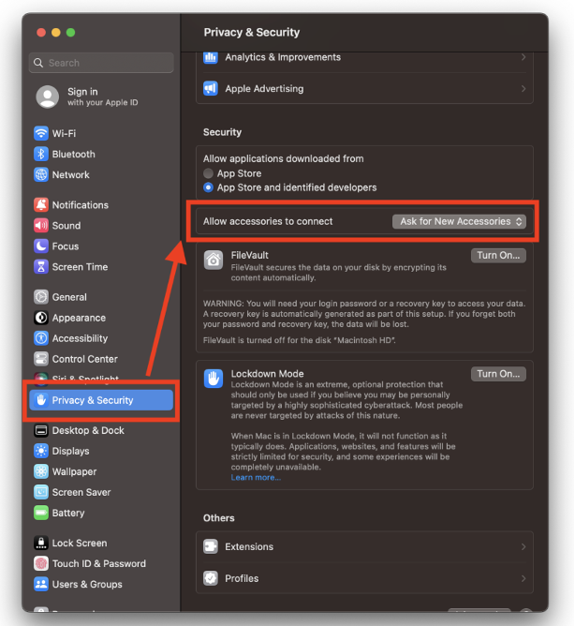Screen dimensions: 575x626
Task: Expand Analytics & Improvements chevron
Action: click(523, 57)
